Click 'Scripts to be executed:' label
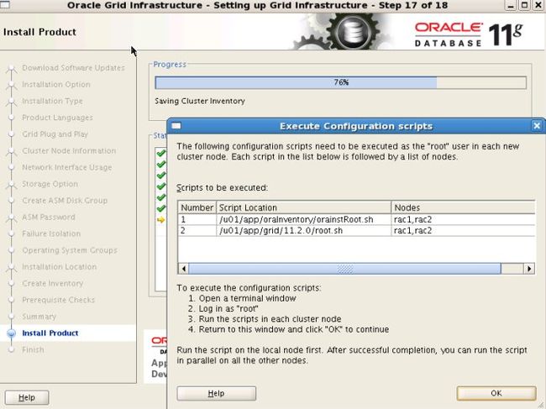Viewport: 546px width, 409px height. [x=222, y=188]
